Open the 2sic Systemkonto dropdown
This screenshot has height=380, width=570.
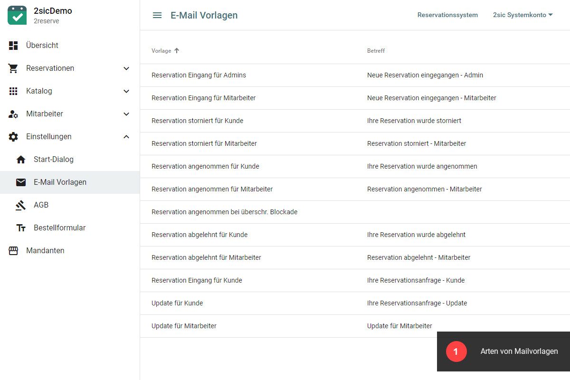pos(522,15)
